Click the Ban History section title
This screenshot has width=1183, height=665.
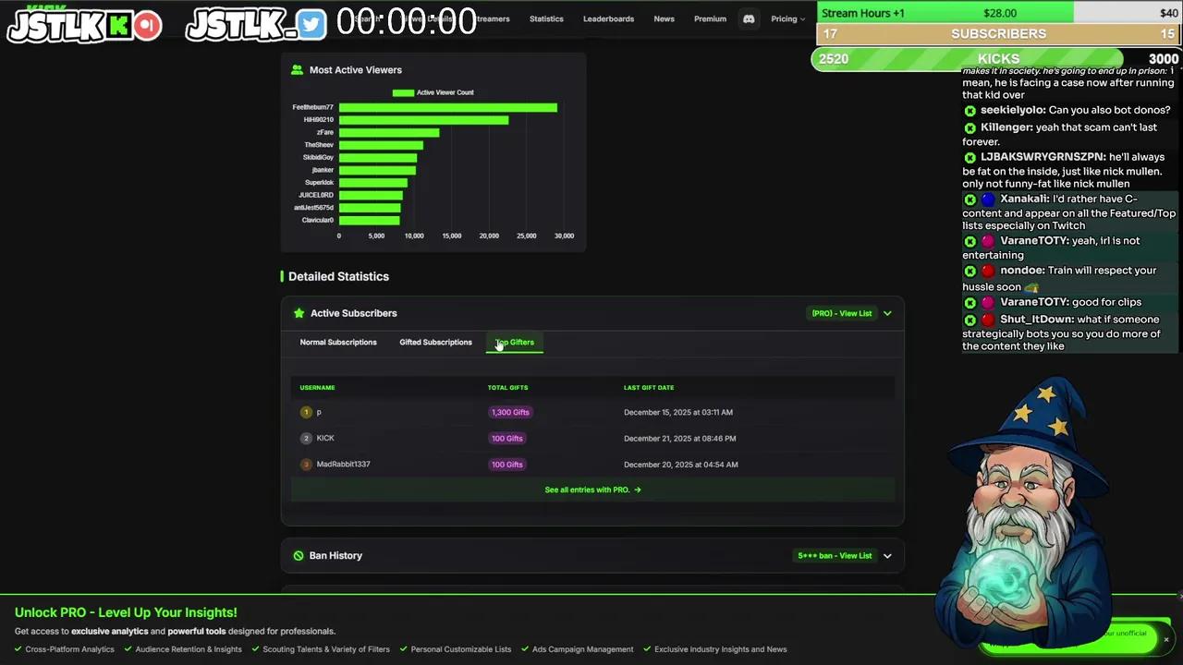coord(335,556)
